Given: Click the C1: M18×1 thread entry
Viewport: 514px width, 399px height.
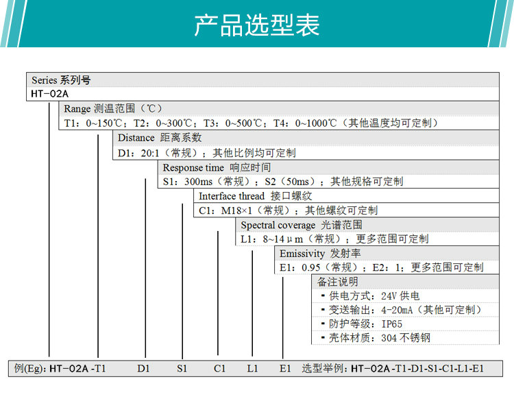Looking at the screenshot, I should pos(247,210).
